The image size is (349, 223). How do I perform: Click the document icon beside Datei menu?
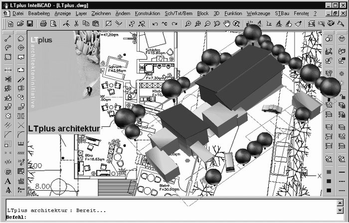6,13
